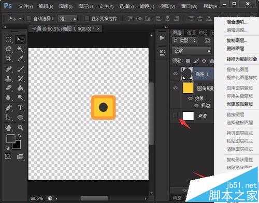Viewport: 259px width, 203px height.
Task: Select the Paint Bucket tool
Action: tap(20, 88)
